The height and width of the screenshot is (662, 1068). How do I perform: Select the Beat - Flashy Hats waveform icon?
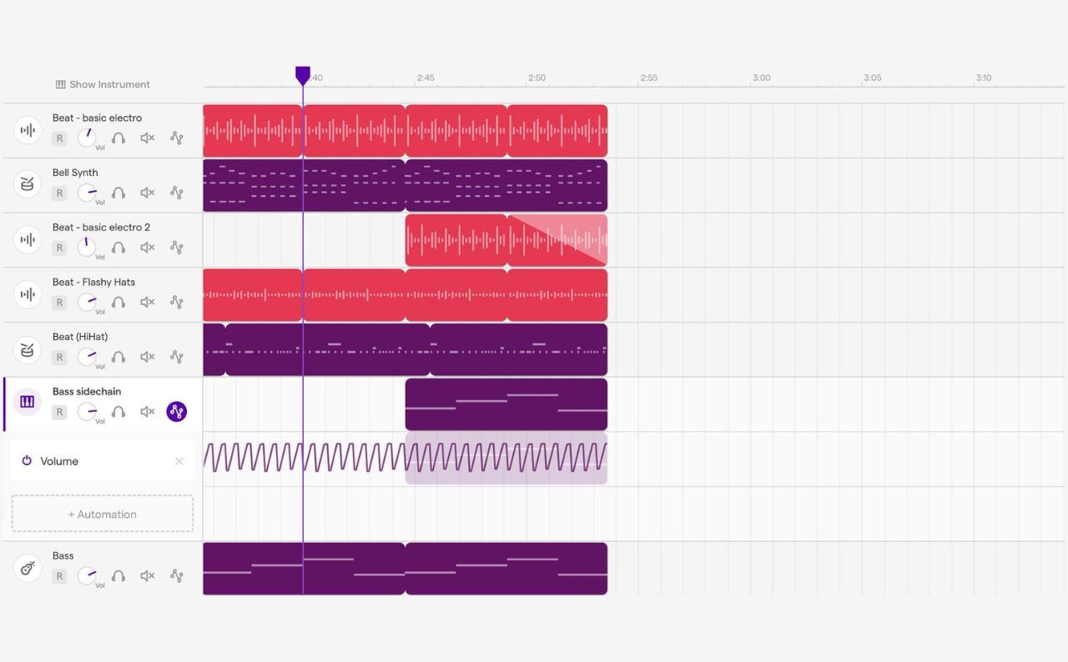point(28,294)
